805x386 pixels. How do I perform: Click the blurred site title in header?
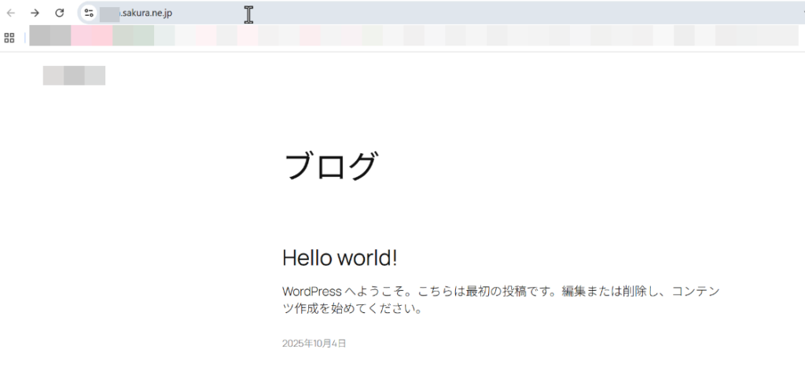click(x=74, y=75)
